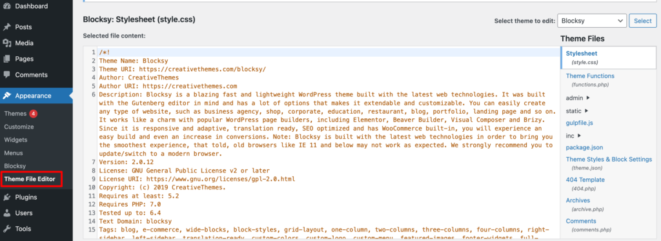Screen dimensions: 661x241
Task: Click the Tools wrench icon
Action: (x=6, y=229)
